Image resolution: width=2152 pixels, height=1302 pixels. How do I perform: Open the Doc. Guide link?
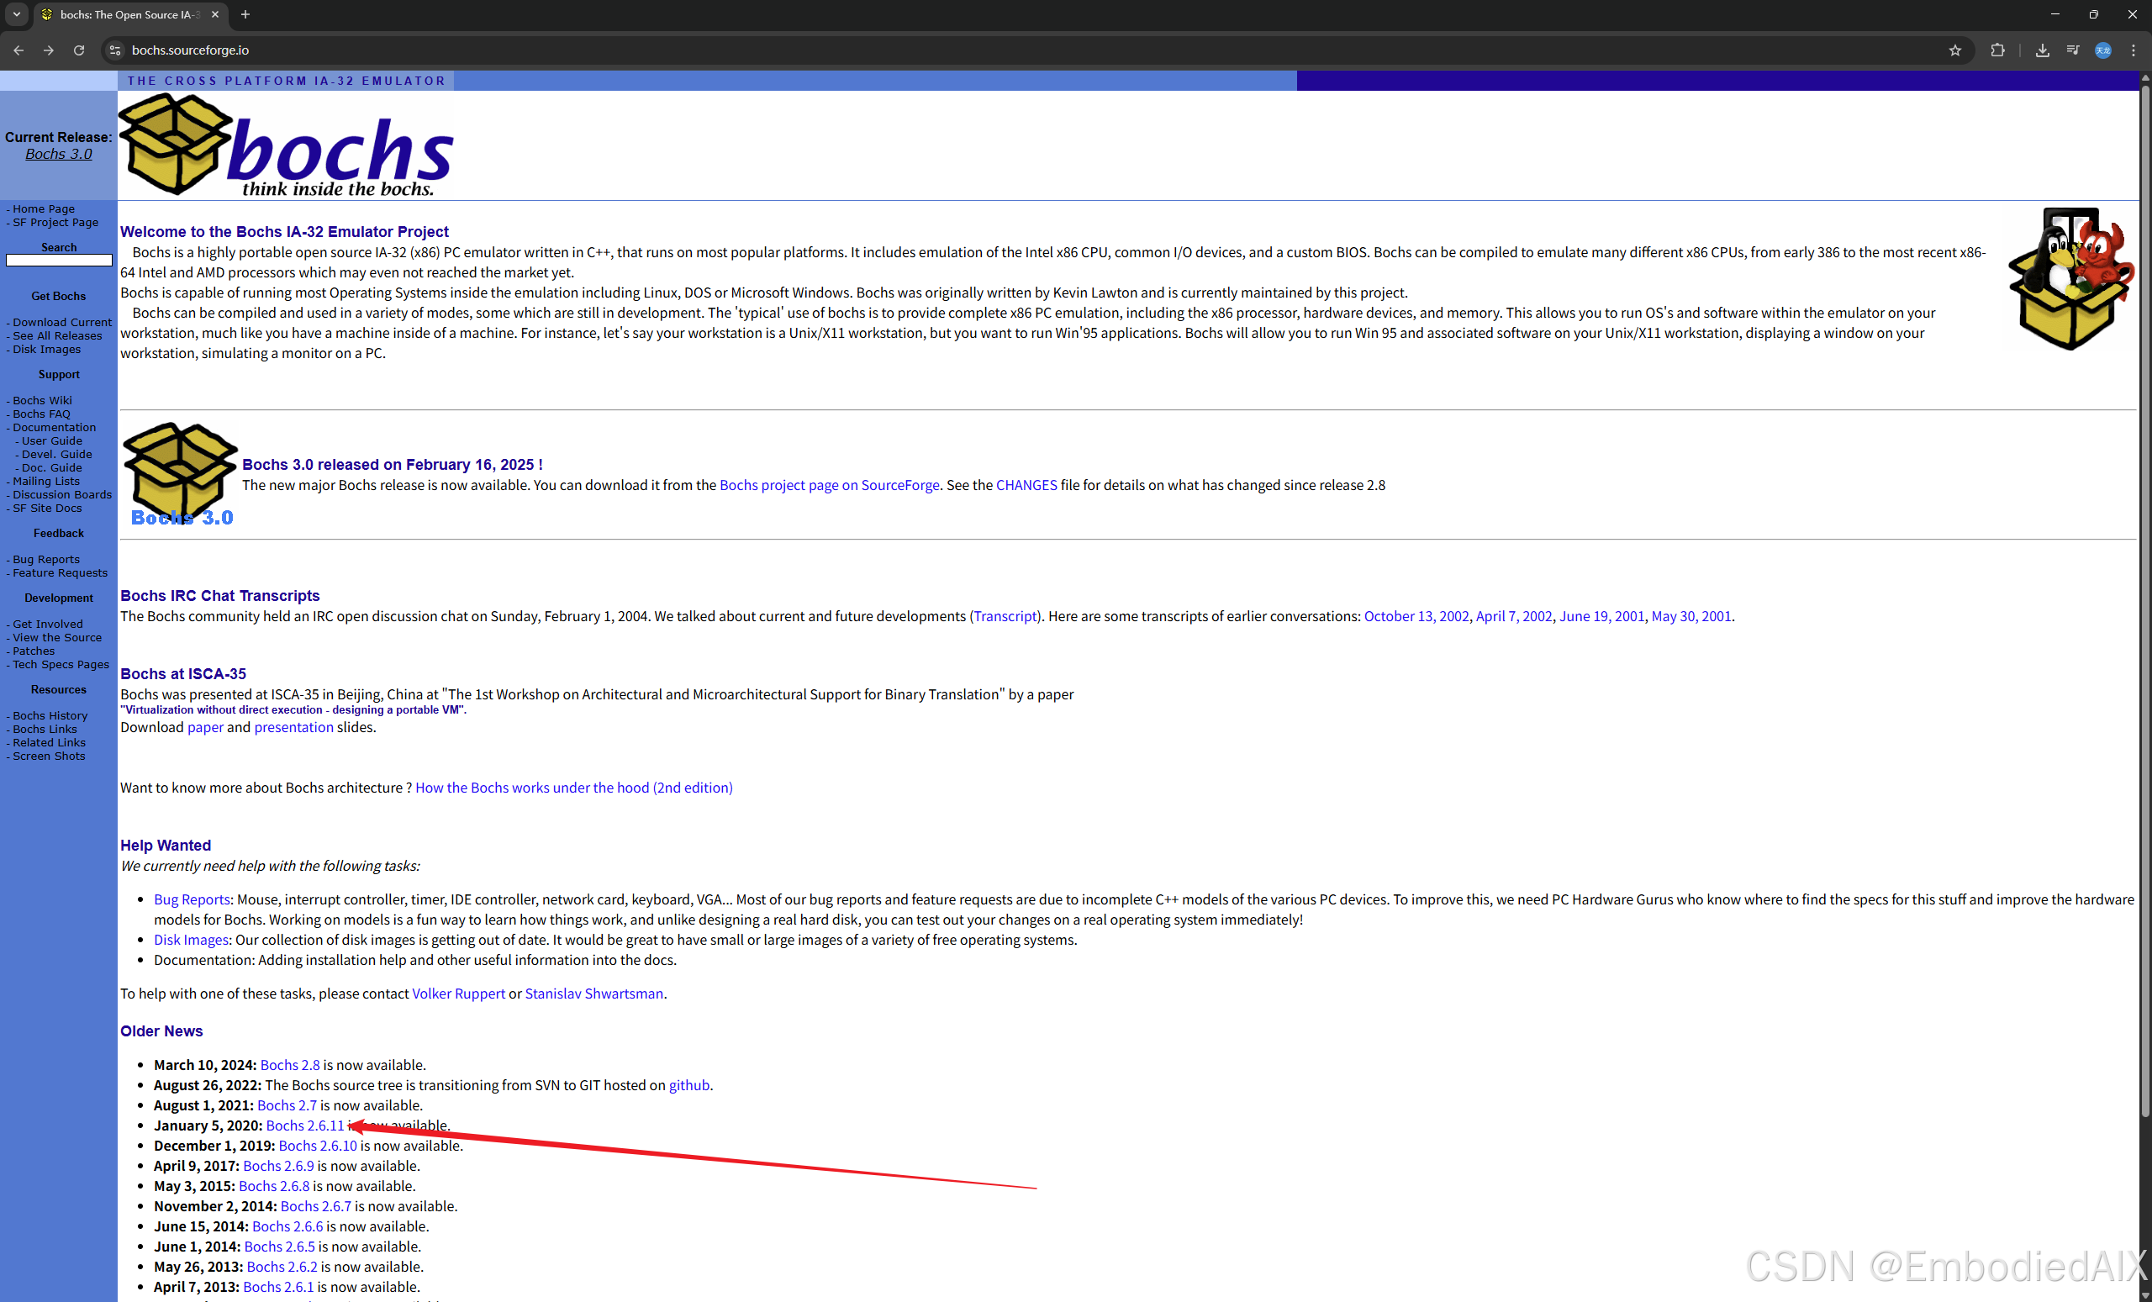pos(51,468)
